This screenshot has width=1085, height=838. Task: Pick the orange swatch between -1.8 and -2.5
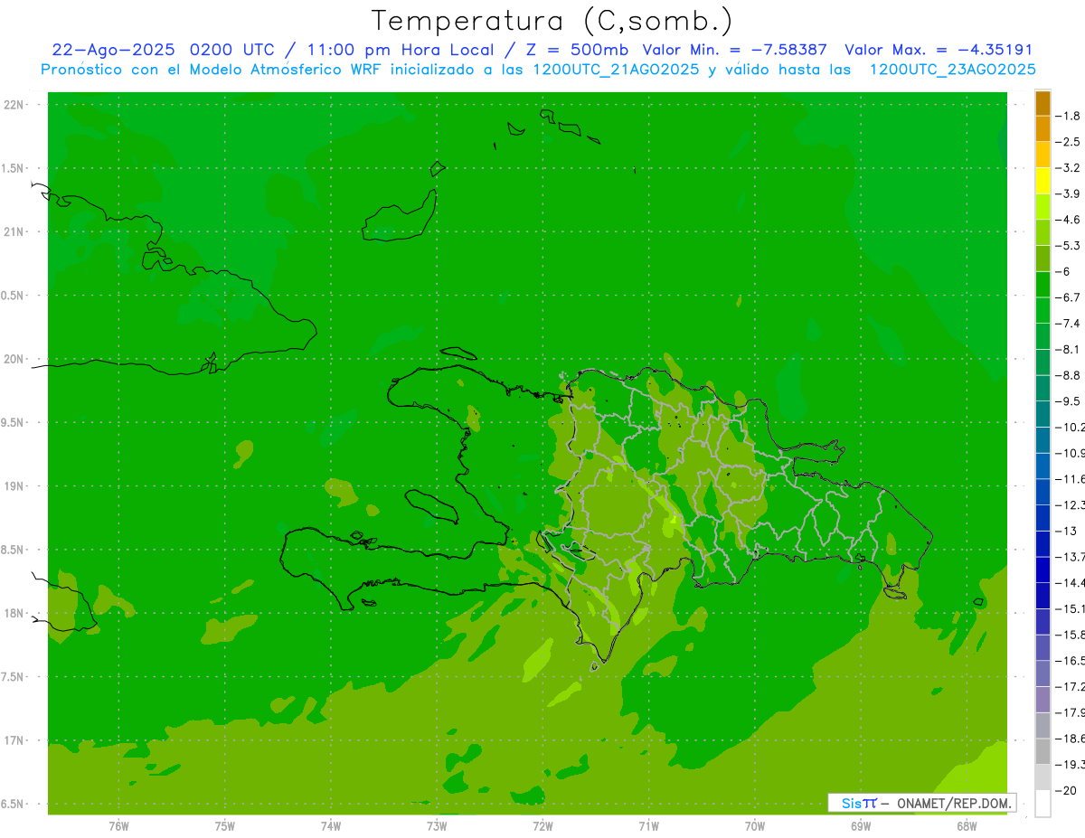[x=1043, y=128]
